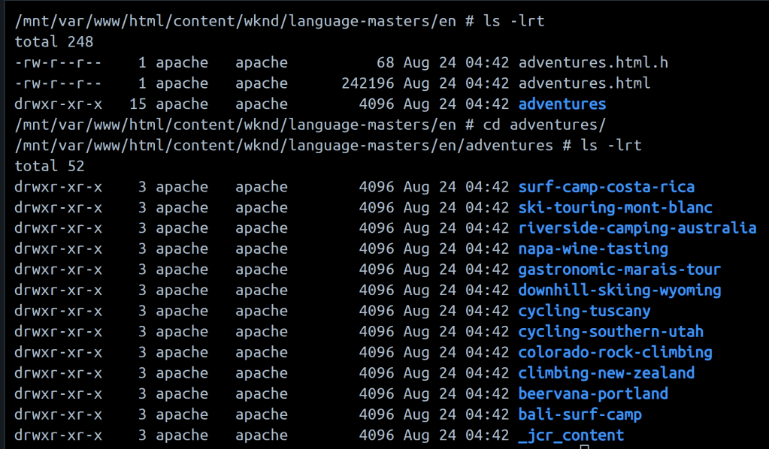Click the bold blue adventures directory name
769x449 pixels.
pos(562,104)
